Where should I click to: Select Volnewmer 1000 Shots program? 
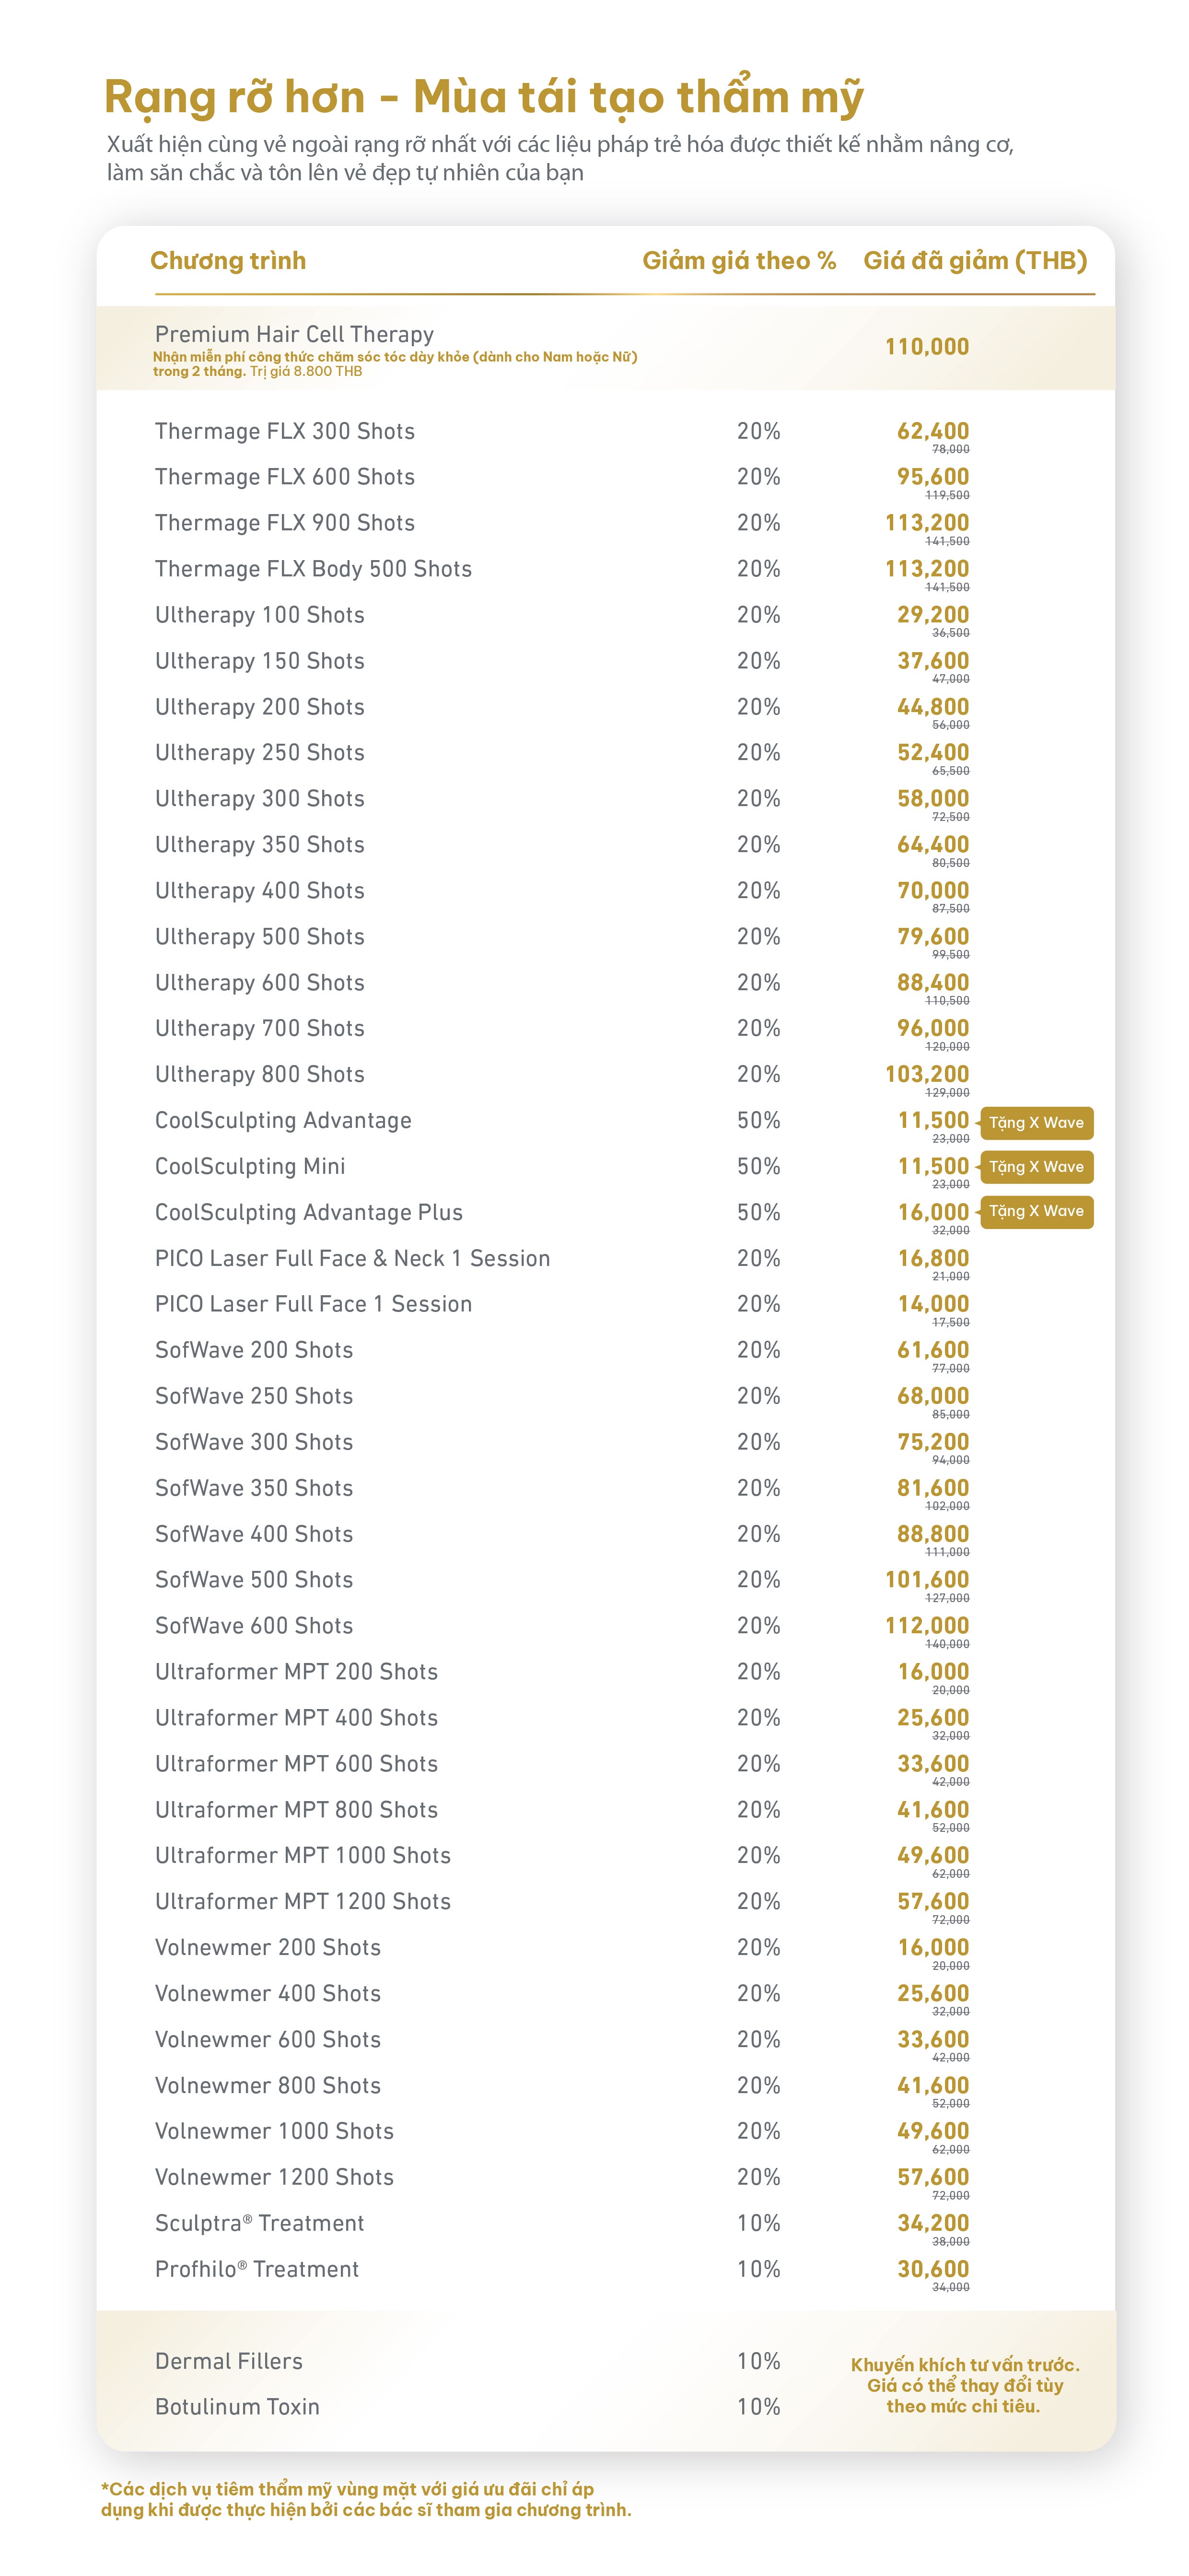pos(275,2131)
